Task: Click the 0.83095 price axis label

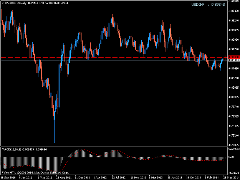Action: [x=234, y=88]
